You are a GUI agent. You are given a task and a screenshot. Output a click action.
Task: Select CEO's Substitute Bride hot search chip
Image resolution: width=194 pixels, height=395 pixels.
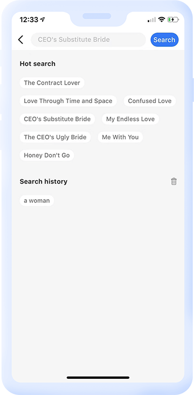(57, 119)
